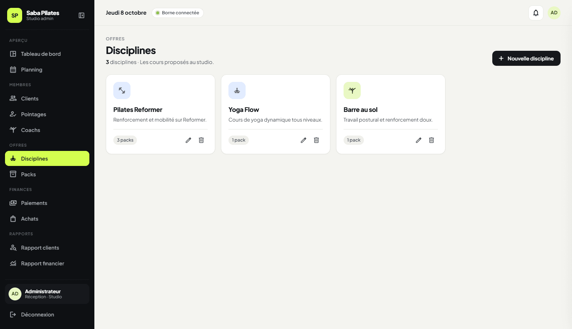The width and height of the screenshot is (572, 329).
Task: Click 'Travail postural et renforcement doux.'
Action: (x=388, y=120)
